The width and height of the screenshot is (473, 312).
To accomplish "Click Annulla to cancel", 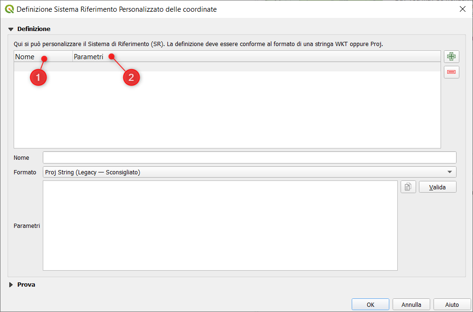I will click(x=411, y=304).
